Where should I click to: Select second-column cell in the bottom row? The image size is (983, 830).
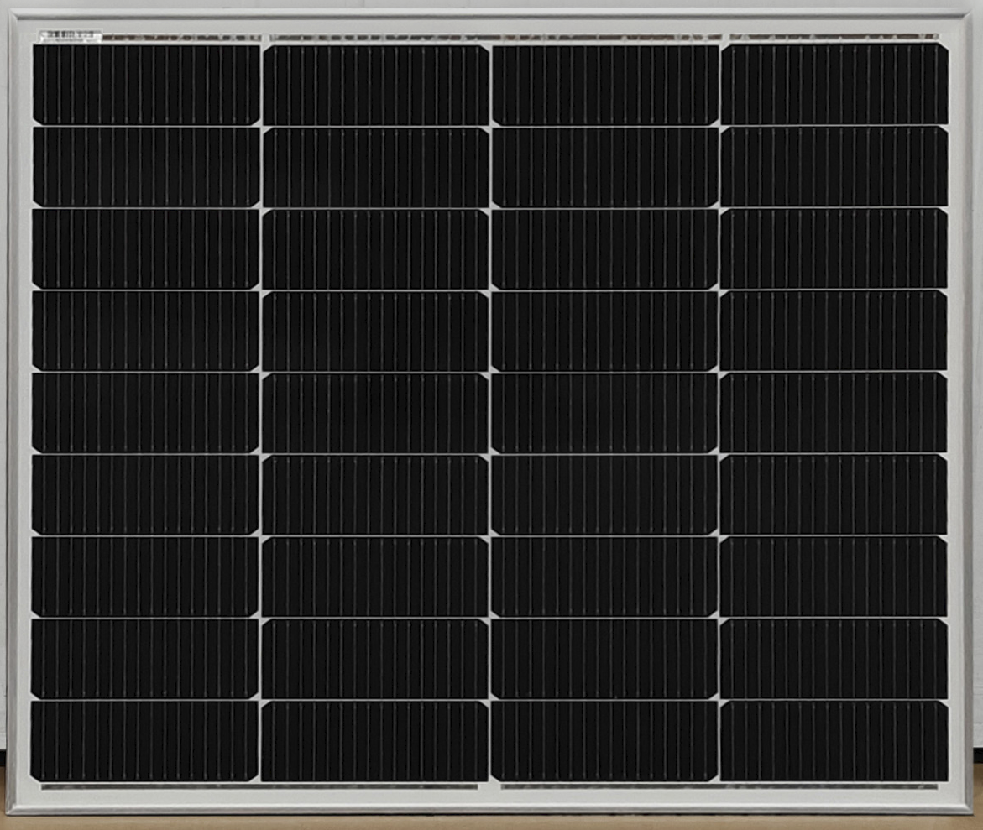(374, 740)
